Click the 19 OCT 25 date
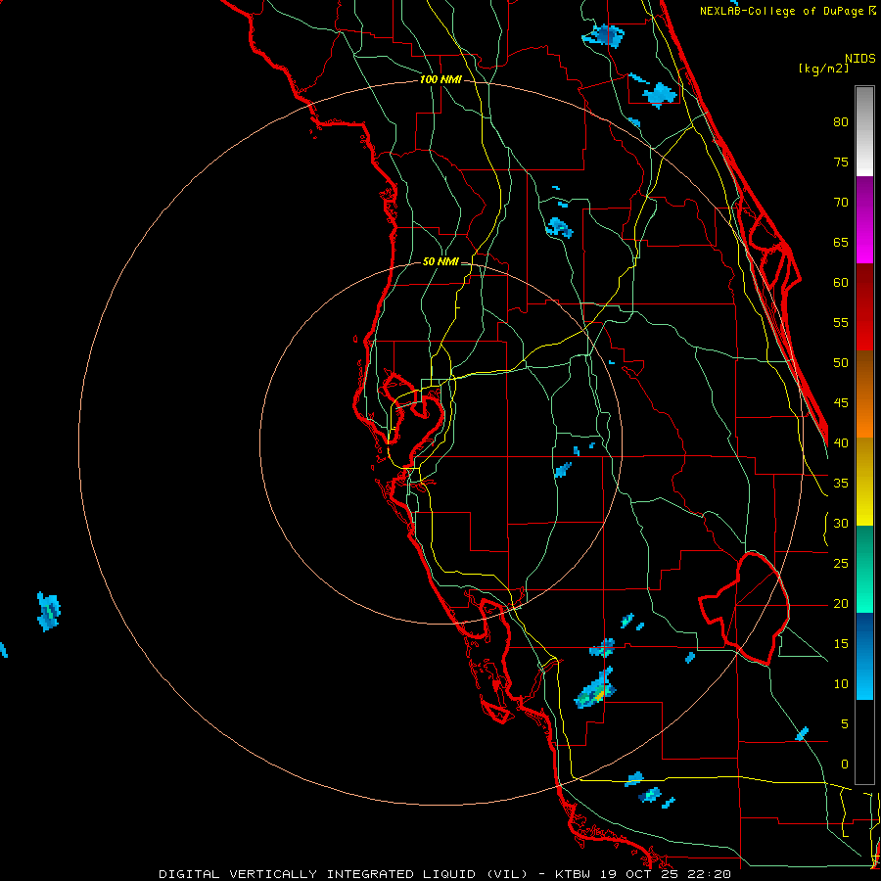The width and height of the screenshot is (881, 881). tap(639, 874)
